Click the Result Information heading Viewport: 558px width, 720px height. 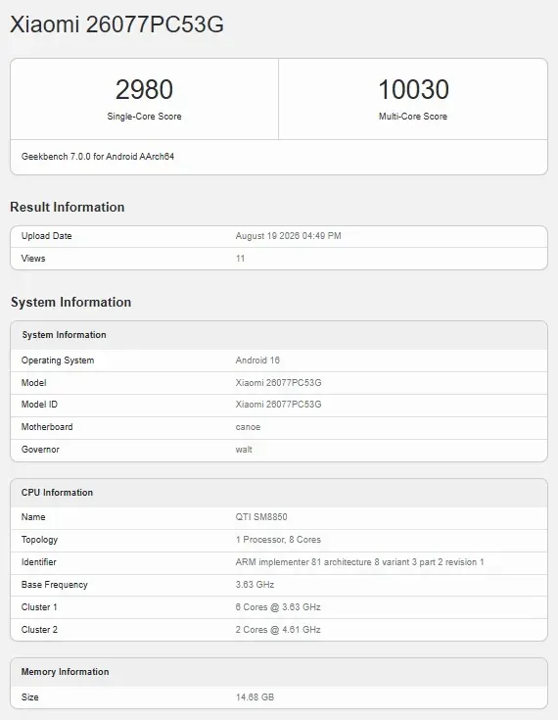coord(68,207)
